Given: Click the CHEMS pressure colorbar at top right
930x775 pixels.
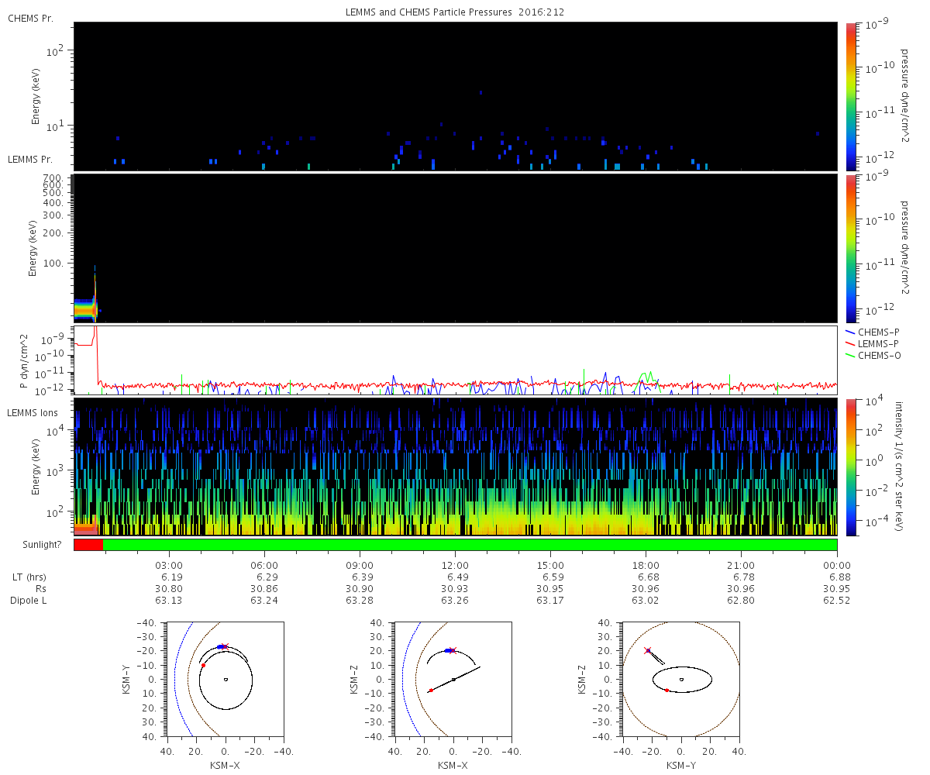Looking at the screenshot, I should coord(851,96).
